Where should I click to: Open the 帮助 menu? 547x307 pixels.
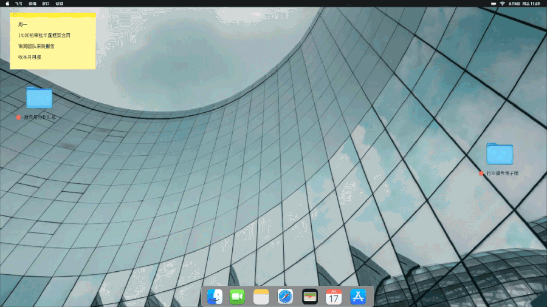[59, 4]
